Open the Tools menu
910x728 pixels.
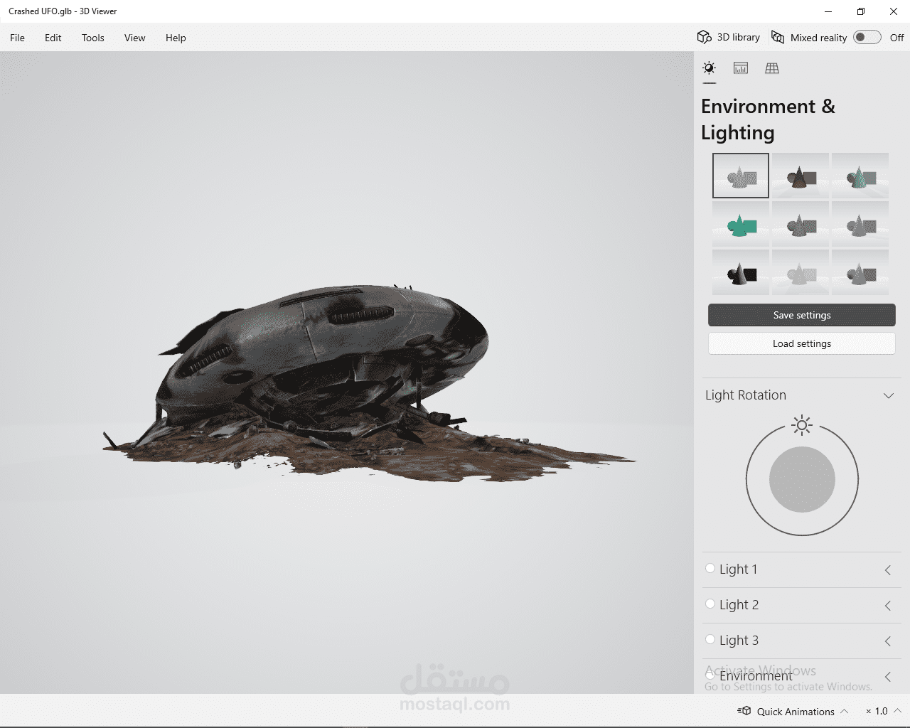[x=93, y=38]
